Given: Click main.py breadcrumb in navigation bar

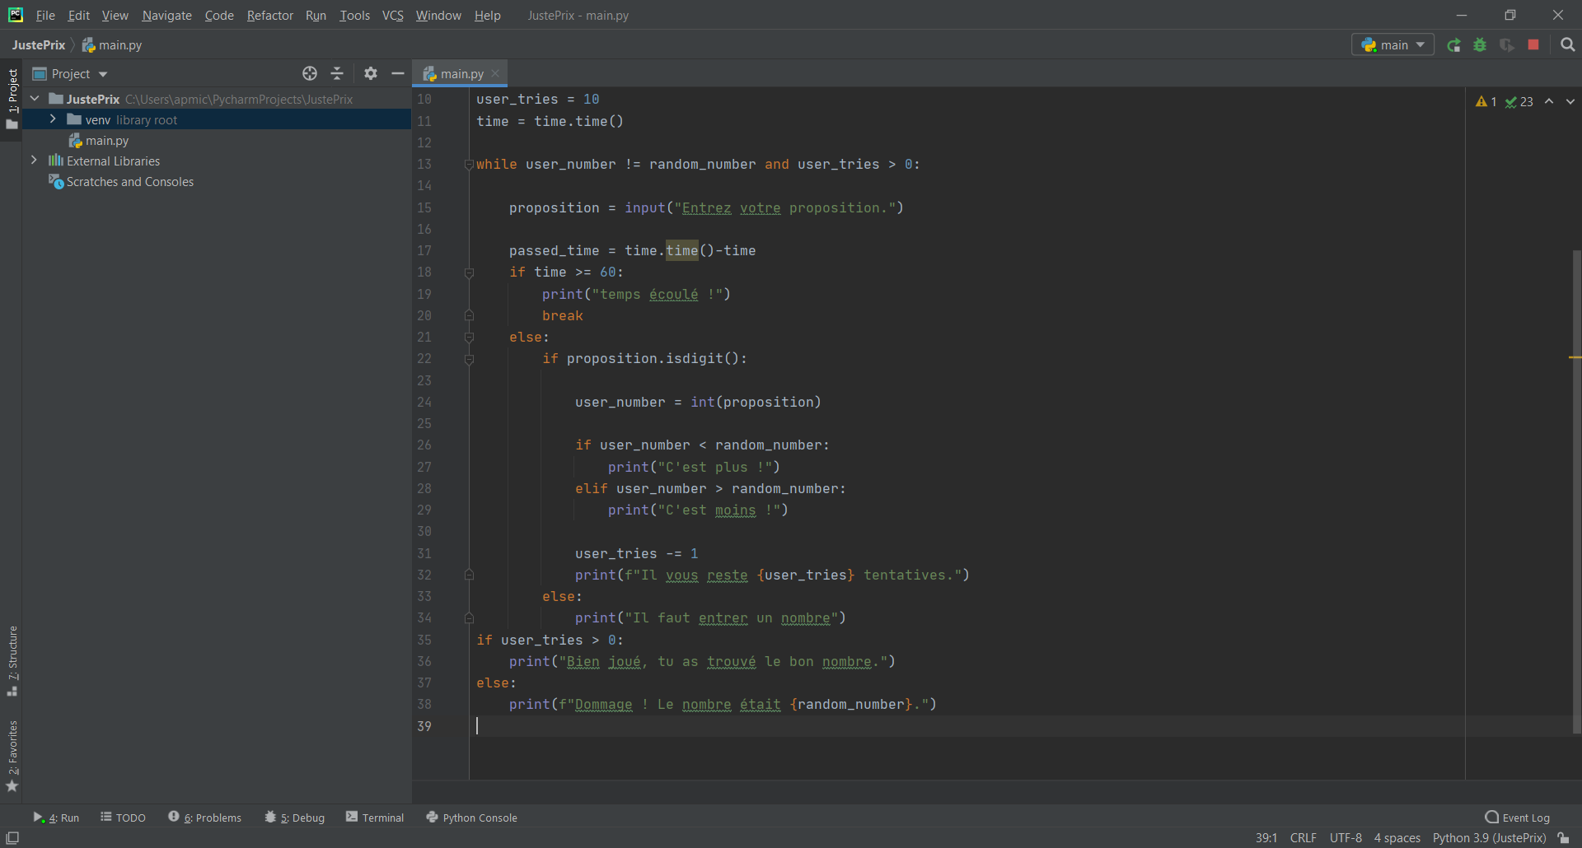Looking at the screenshot, I should click(x=112, y=45).
